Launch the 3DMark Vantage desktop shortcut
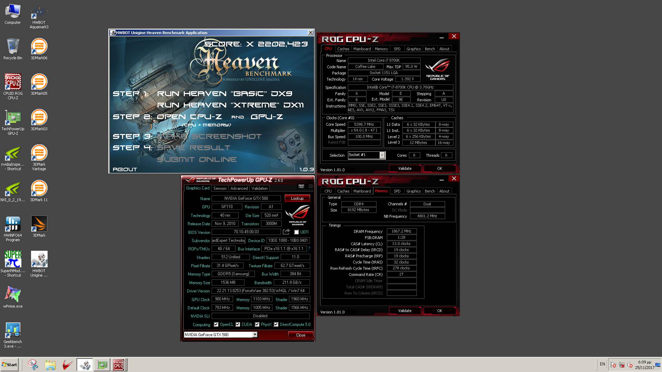The width and height of the screenshot is (662, 372). coord(39,157)
